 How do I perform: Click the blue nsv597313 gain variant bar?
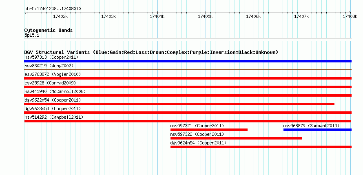[x=188, y=61]
